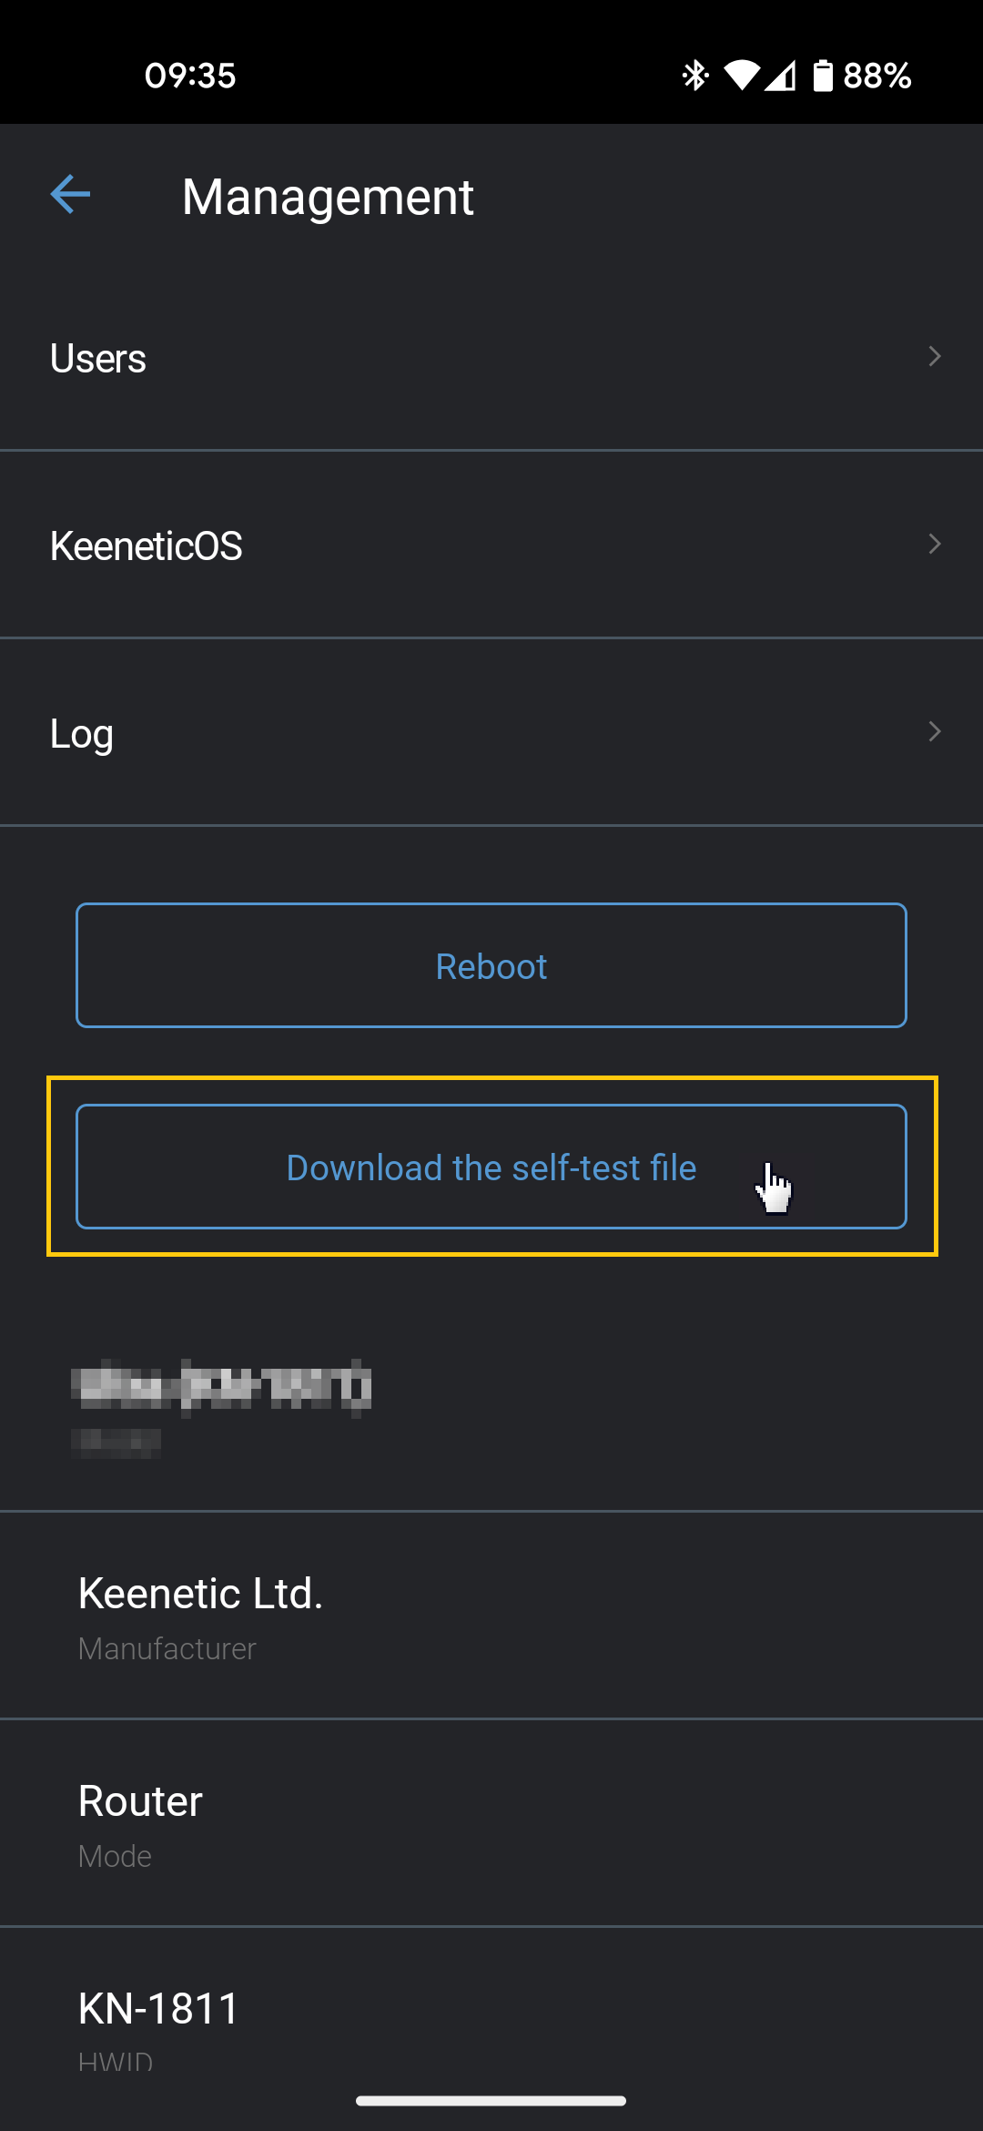The height and width of the screenshot is (2131, 983).
Task: Tap the Router Mode row
Action: [491, 1823]
